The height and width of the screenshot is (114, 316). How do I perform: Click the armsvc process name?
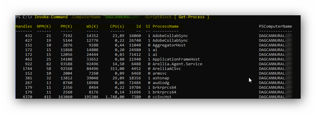point(159,73)
